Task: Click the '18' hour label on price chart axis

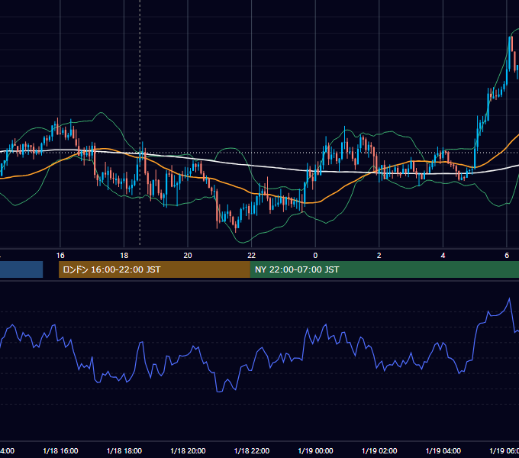Action: coord(124,256)
